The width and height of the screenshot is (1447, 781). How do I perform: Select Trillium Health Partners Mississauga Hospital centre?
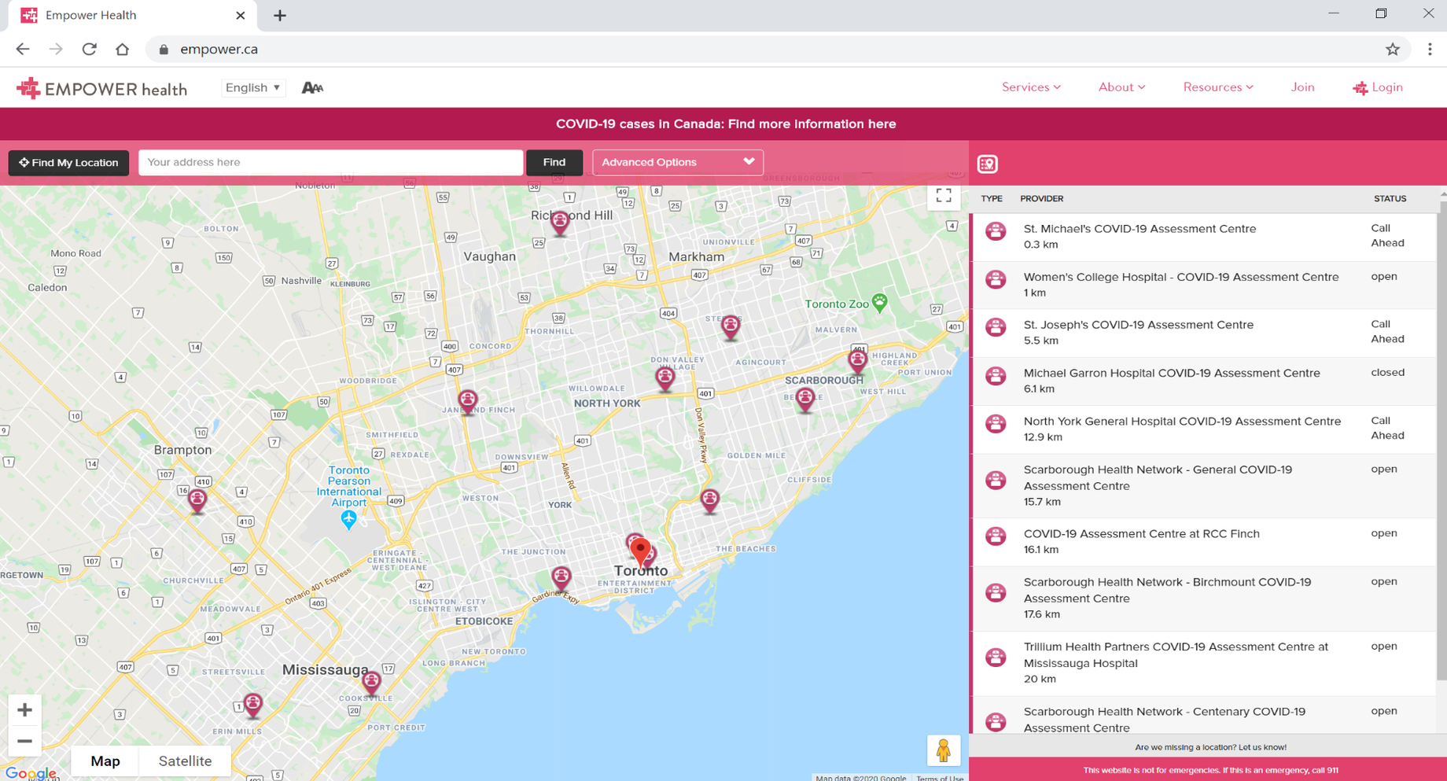pos(1206,663)
